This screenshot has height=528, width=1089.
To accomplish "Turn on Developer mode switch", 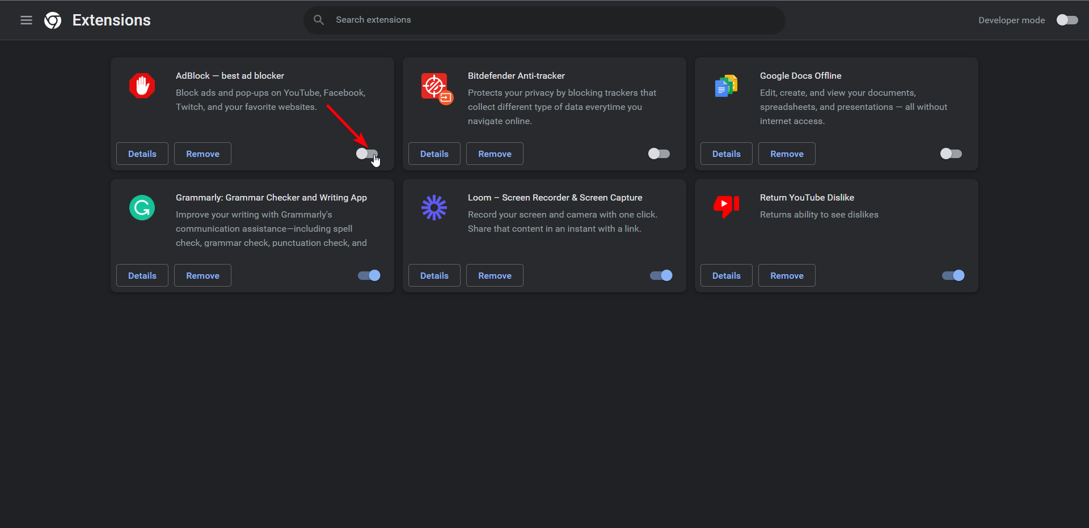I will click(1067, 20).
